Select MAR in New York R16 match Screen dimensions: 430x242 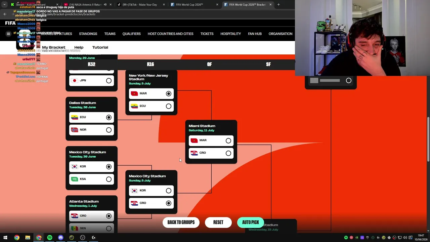pos(169,94)
